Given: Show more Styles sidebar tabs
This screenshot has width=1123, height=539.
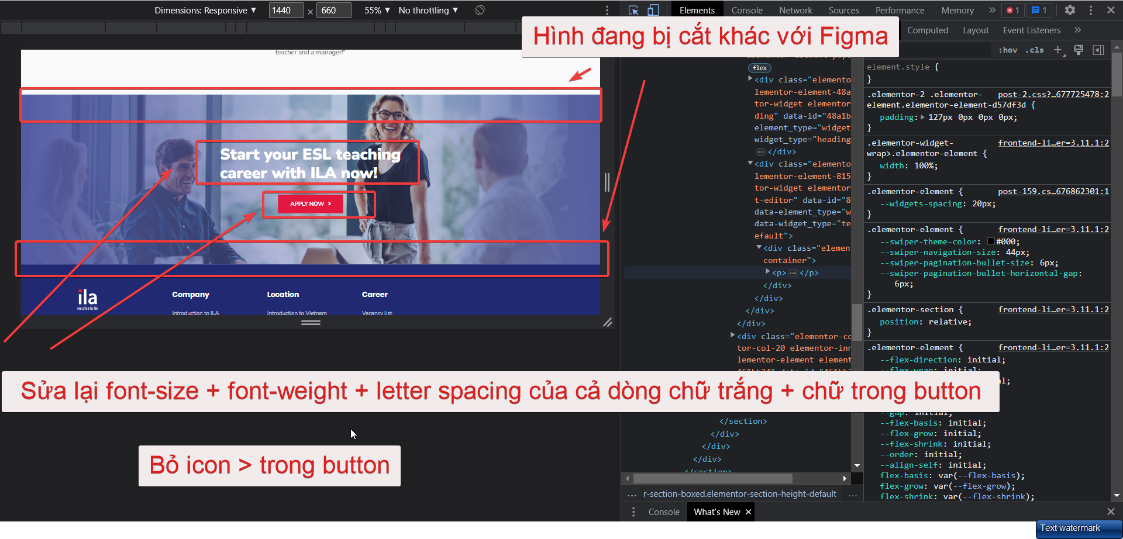Looking at the screenshot, I should [1077, 30].
